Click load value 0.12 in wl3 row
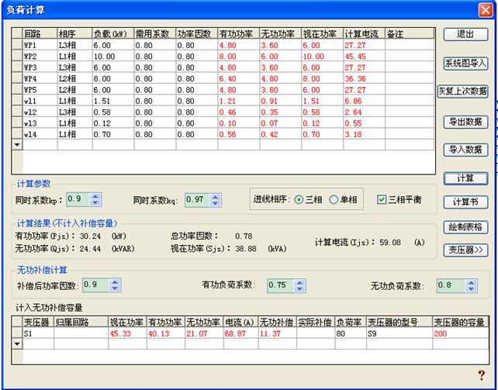Viewport: 498px width, 390px height. (x=113, y=123)
